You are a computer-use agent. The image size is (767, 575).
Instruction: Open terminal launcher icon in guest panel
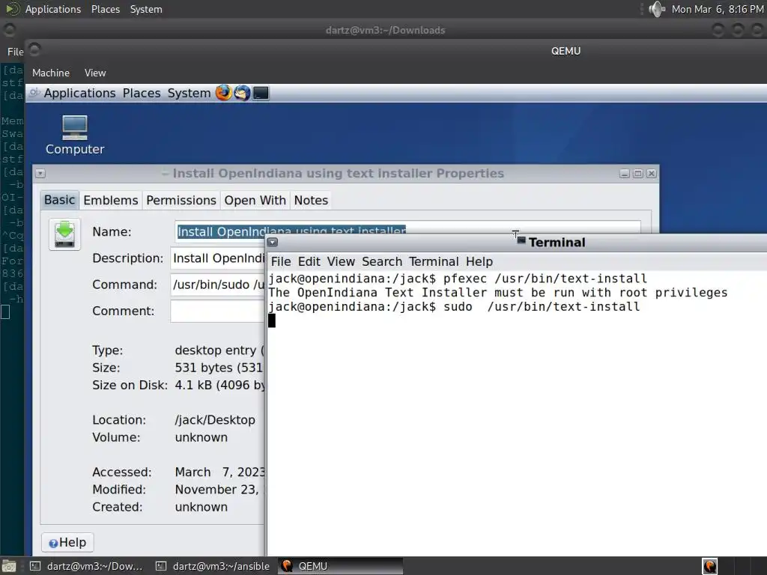point(261,93)
